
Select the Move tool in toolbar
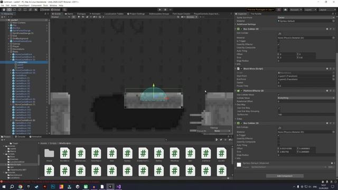tap(9, 9)
